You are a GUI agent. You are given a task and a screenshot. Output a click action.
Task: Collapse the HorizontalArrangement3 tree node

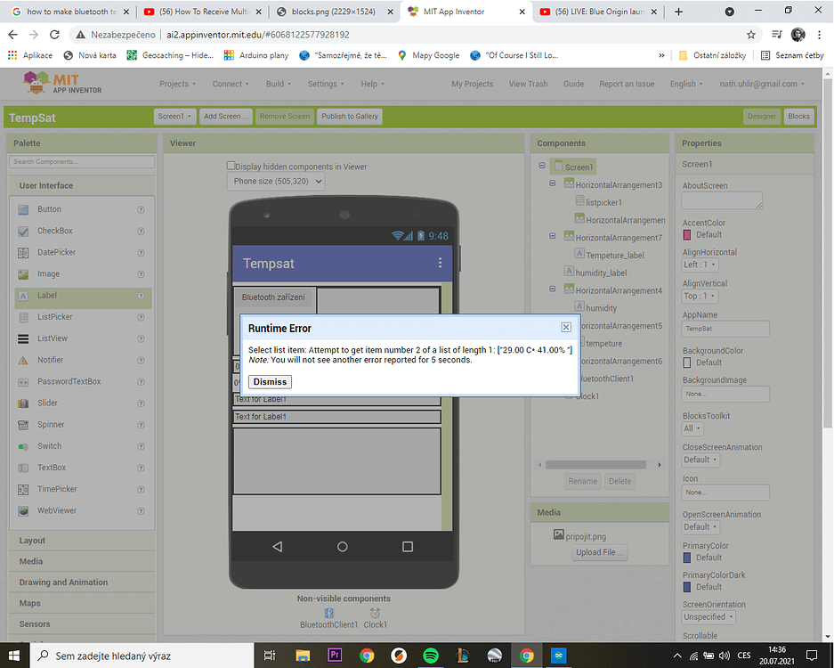[554, 185]
